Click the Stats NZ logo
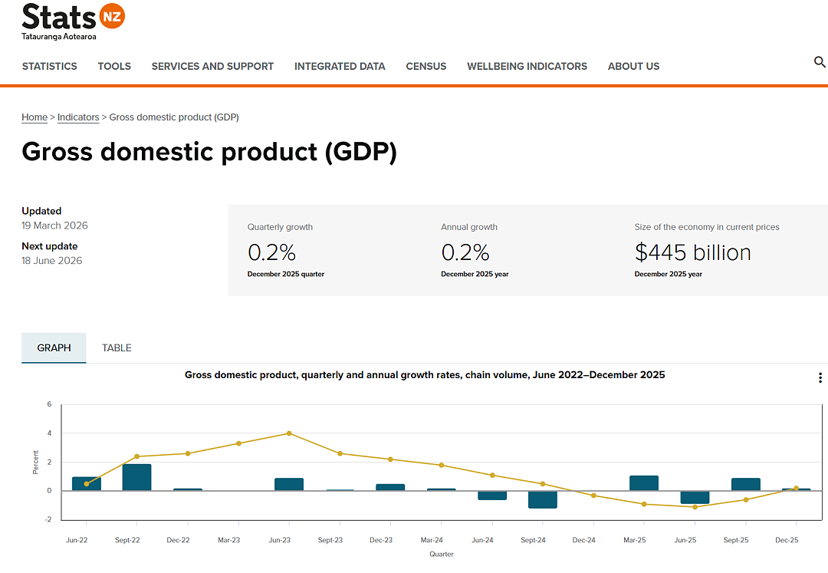Screen dimensions: 828x573 (73, 21)
